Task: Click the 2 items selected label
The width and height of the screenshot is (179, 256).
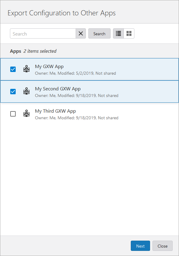Action: 40,51
